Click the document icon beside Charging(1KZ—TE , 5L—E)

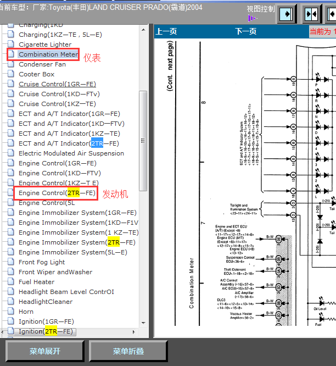(11, 34)
